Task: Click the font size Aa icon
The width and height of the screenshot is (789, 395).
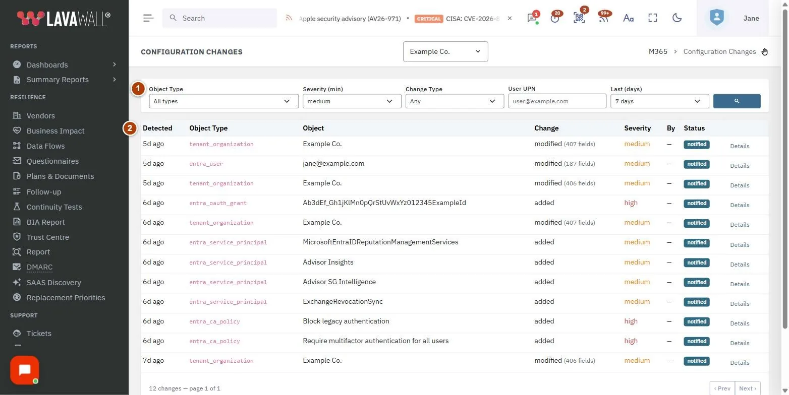Action: point(628,18)
